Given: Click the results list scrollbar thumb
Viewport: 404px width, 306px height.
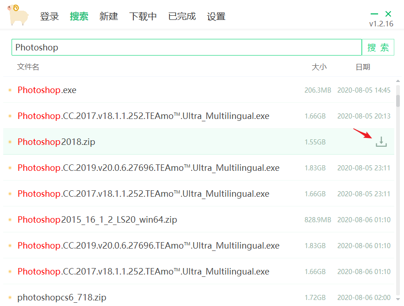Looking at the screenshot, I should point(398,101).
